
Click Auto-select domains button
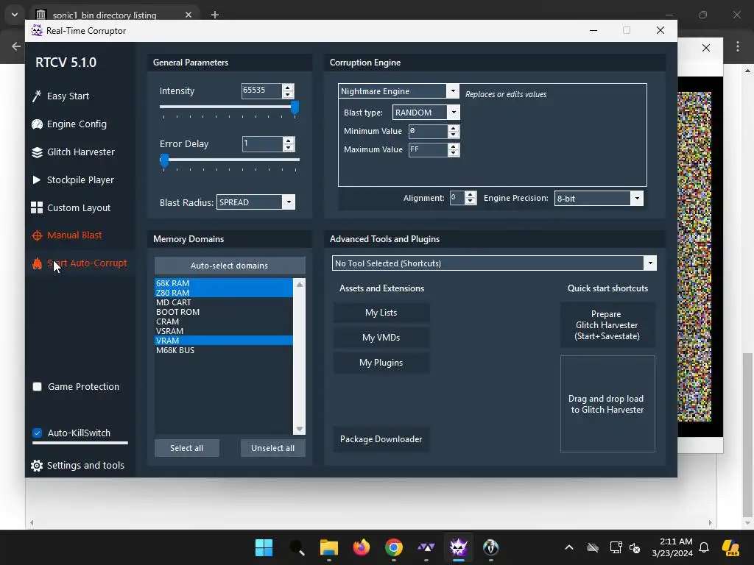(230, 266)
